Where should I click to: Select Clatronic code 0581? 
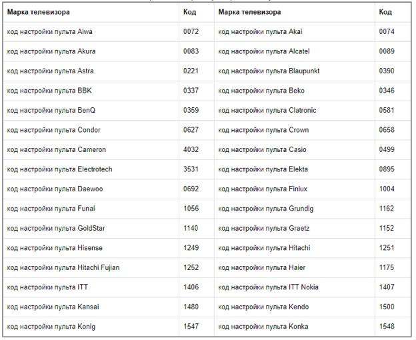point(387,110)
